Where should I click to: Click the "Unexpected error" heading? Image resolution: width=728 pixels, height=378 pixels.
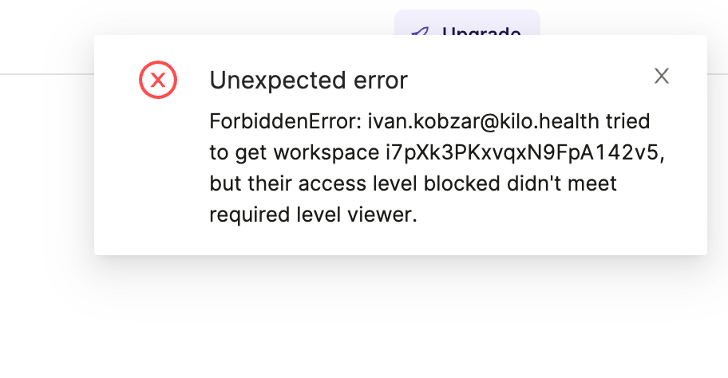coord(308,81)
